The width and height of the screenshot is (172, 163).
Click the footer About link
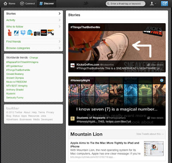(x=27, y=112)
